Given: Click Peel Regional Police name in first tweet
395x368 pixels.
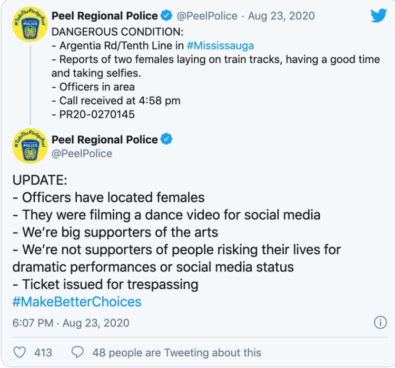Looking at the screenshot, I should tap(105, 16).
